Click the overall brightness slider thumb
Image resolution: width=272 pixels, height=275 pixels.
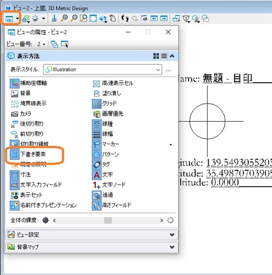point(108,220)
